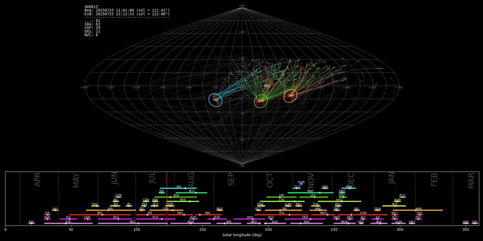The height and width of the screenshot is (241, 483).
Task: Select the 'Beg: 20250725 11:01:06' line
Action: pos(127,10)
